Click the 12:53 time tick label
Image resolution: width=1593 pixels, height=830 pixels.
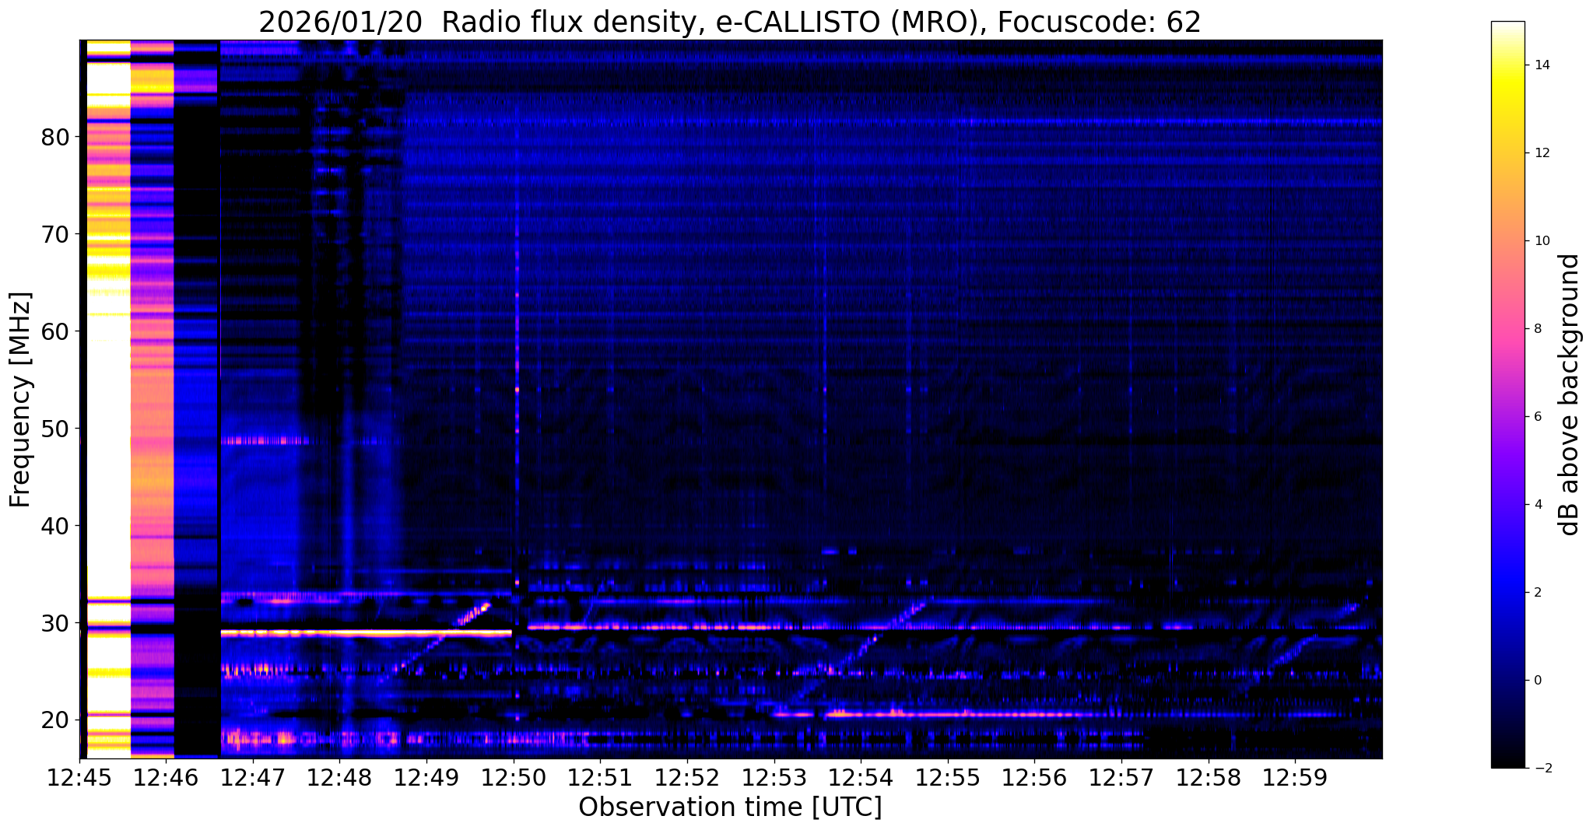coord(774,777)
